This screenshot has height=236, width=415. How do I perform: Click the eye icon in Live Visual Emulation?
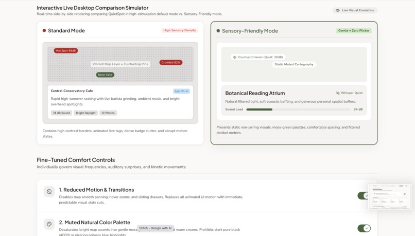pyautogui.click(x=337, y=10)
